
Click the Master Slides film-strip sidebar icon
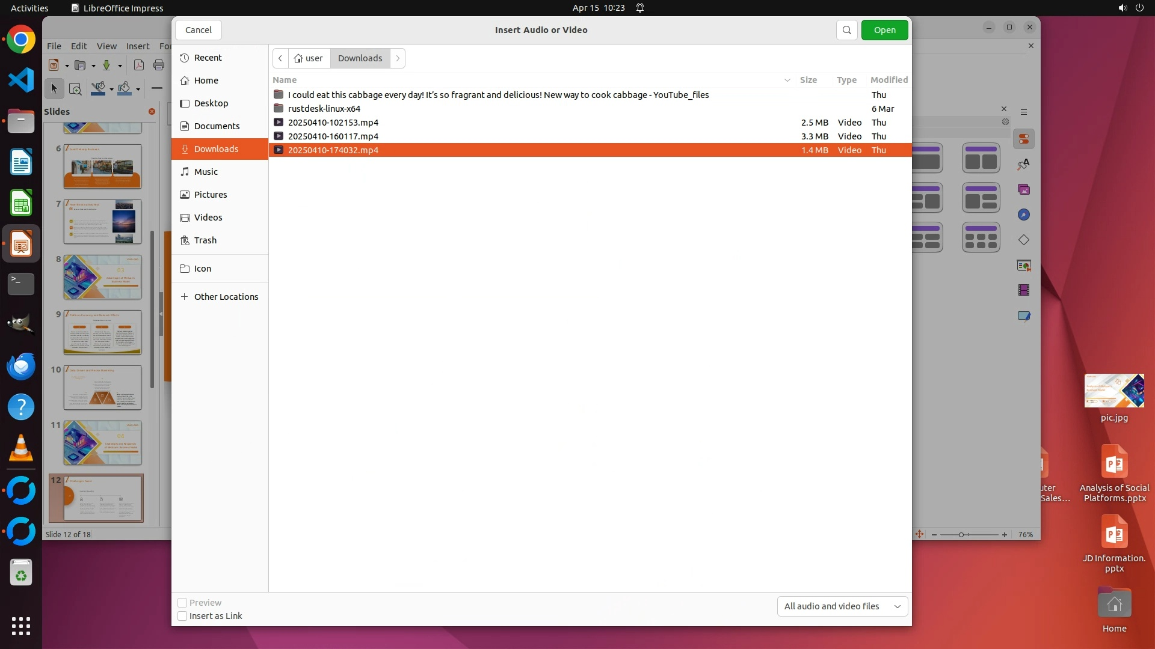coord(1024,290)
